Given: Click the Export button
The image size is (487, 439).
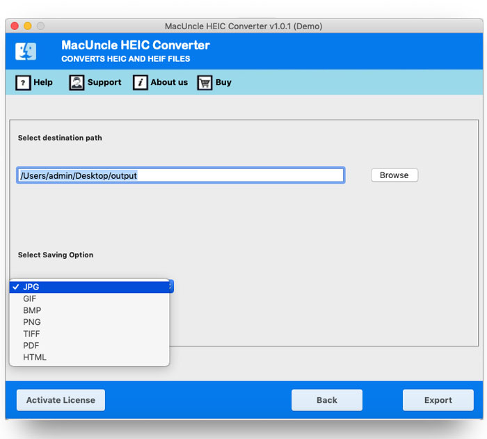Looking at the screenshot, I should coord(438,400).
